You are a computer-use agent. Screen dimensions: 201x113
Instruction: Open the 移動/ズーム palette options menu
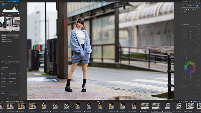tap(20, 15)
